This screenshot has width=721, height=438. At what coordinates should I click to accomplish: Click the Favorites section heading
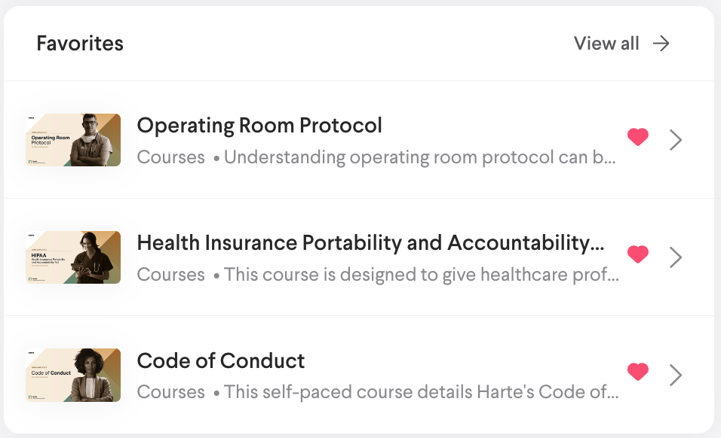tap(80, 44)
